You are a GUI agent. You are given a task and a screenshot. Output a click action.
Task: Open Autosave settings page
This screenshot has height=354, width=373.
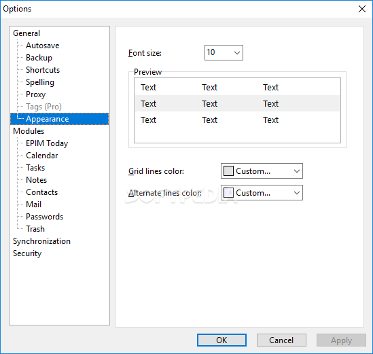[42, 46]
